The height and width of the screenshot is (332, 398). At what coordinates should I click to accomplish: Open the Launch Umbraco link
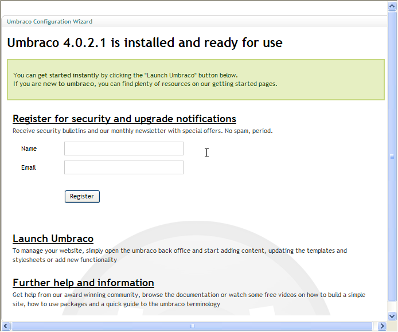(x=53, y=239)
